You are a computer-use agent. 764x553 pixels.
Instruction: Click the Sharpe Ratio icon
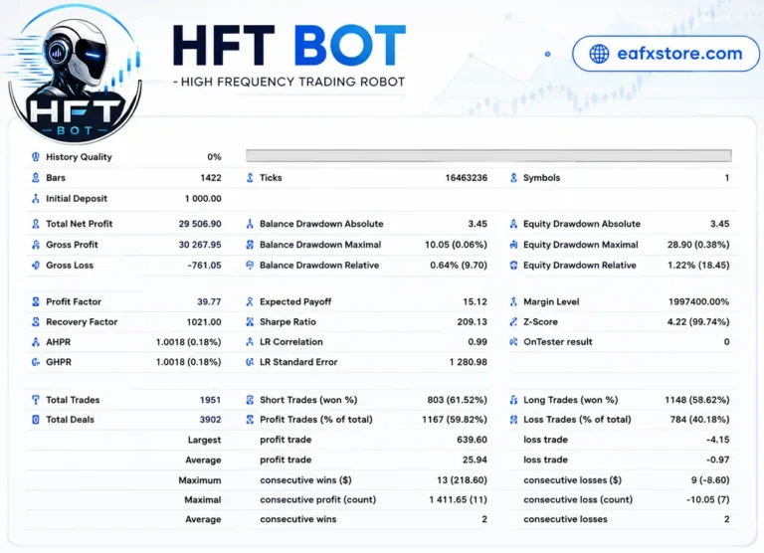tap(250, 322)
